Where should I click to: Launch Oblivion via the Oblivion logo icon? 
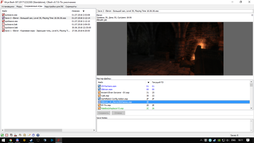11,135
